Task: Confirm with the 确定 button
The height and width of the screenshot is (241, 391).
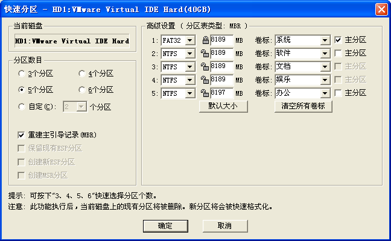Action: (x=165, y=225)
